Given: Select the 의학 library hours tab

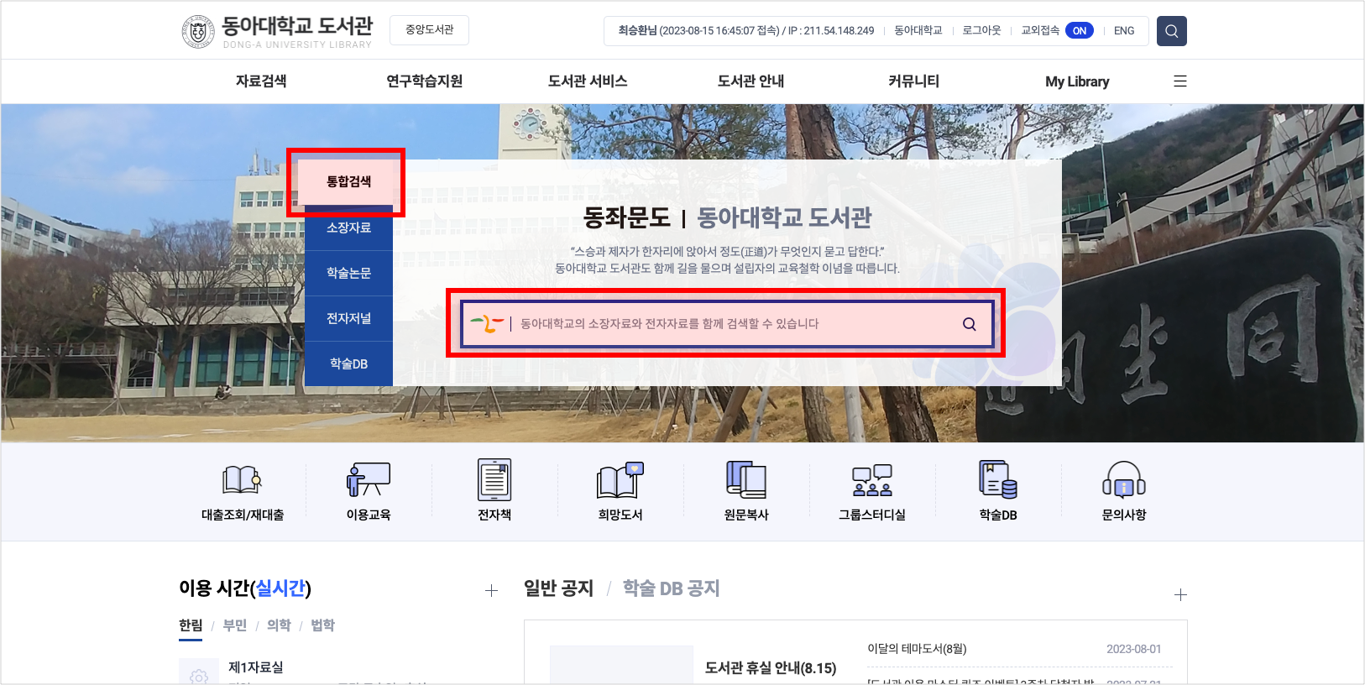Looking at the screenshot, I should pyautogui.click(x=279, y=625).
